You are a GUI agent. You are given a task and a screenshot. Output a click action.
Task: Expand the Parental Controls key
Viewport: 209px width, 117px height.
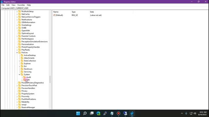coord(17,36)
